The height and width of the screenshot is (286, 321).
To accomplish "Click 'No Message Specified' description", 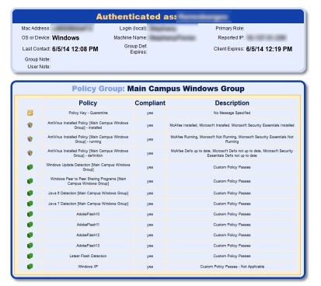I will [232, 113].
